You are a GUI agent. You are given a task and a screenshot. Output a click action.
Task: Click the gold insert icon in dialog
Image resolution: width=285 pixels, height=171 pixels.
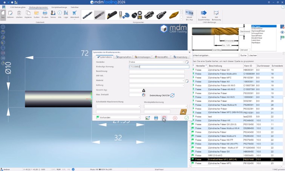coord(183,112)
